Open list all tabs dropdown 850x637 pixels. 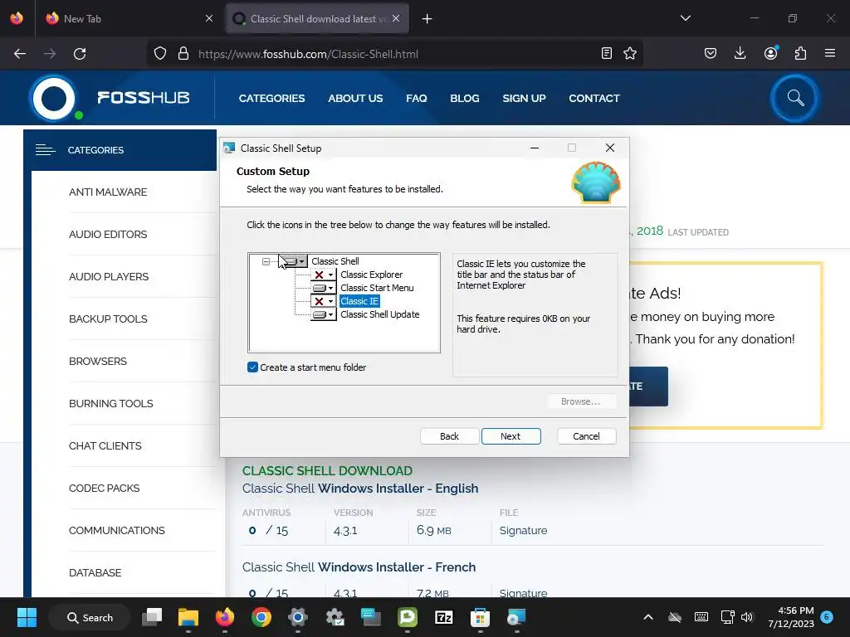pos(685,18)
